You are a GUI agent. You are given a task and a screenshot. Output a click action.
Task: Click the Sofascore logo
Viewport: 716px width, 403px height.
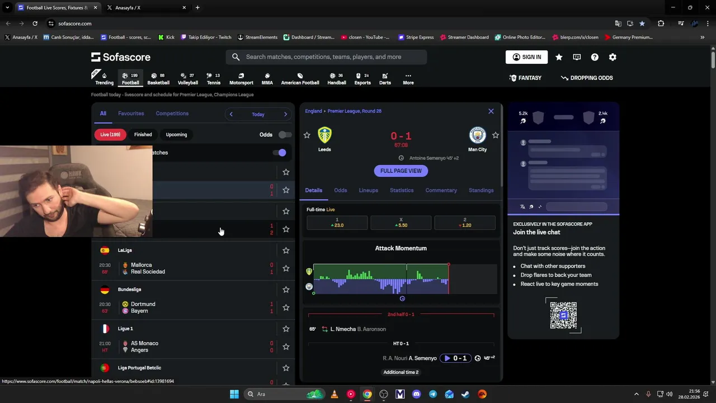point(121,57)
